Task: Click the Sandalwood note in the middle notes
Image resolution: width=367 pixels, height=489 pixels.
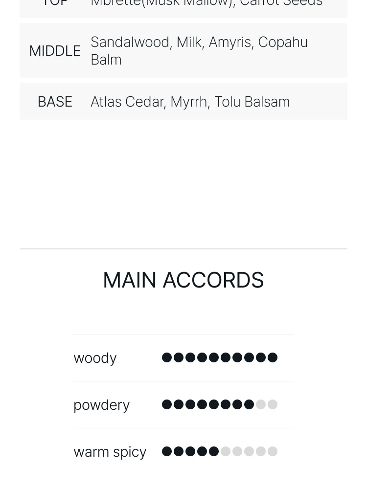Action: click(130, 42)
